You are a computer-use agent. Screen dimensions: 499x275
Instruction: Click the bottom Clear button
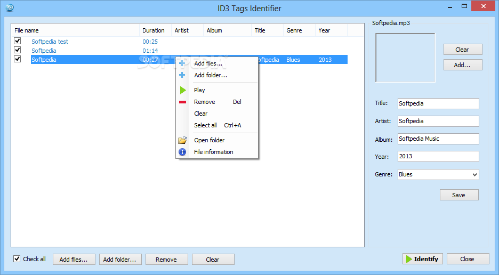pyautogui.click(x=213, y=259)
